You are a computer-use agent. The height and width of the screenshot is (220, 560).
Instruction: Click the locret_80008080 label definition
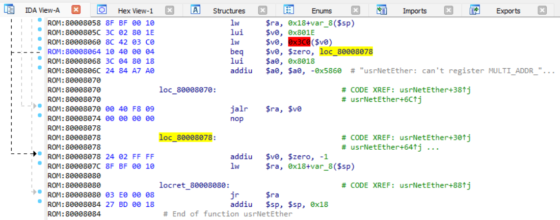[x=195, y=185]
